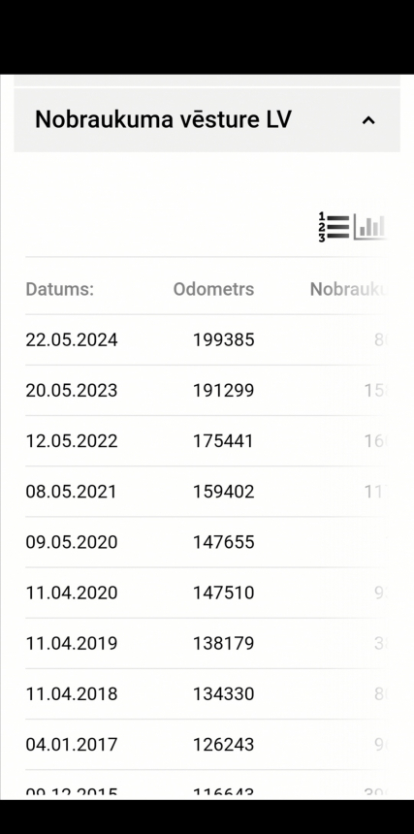Sort by the Odometrs column header

coord(213,289)
